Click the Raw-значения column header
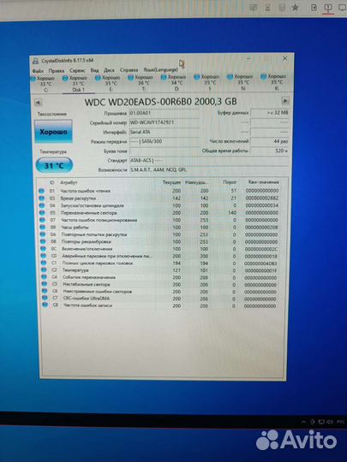Screen dimensions: 347x462 263,181
